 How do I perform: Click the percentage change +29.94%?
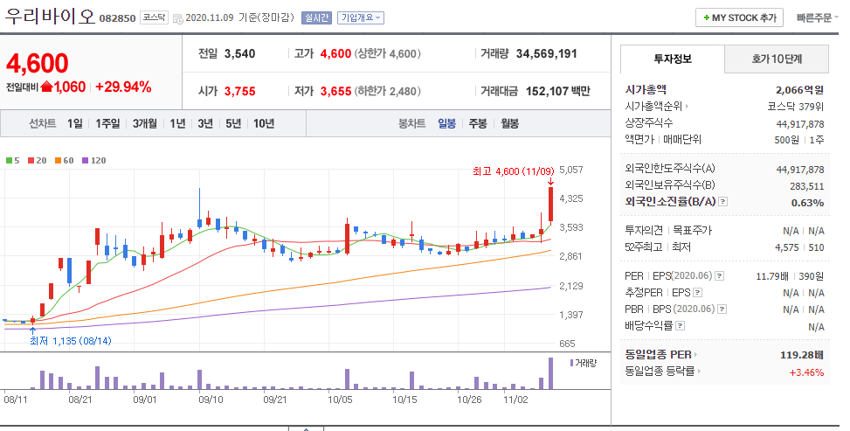(x=123, y=87)
